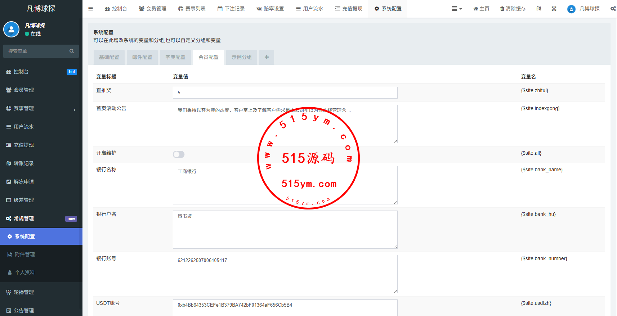Click the search magnifier icon in sidebar
Image resolution: width=617 pixels, height=316 pixels.
click(72, 51)
